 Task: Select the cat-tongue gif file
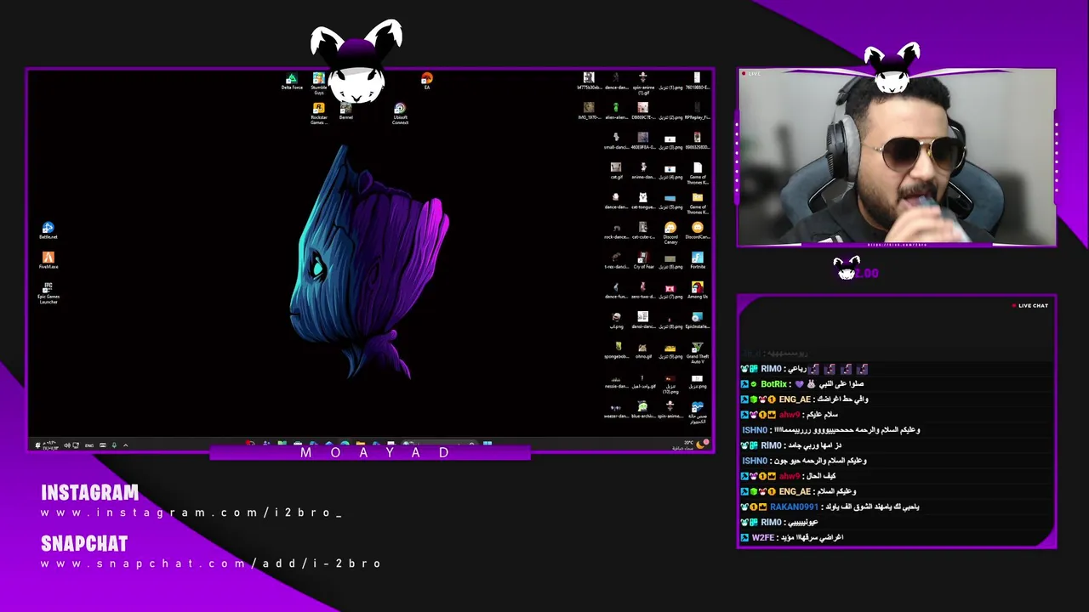point(643,201)
